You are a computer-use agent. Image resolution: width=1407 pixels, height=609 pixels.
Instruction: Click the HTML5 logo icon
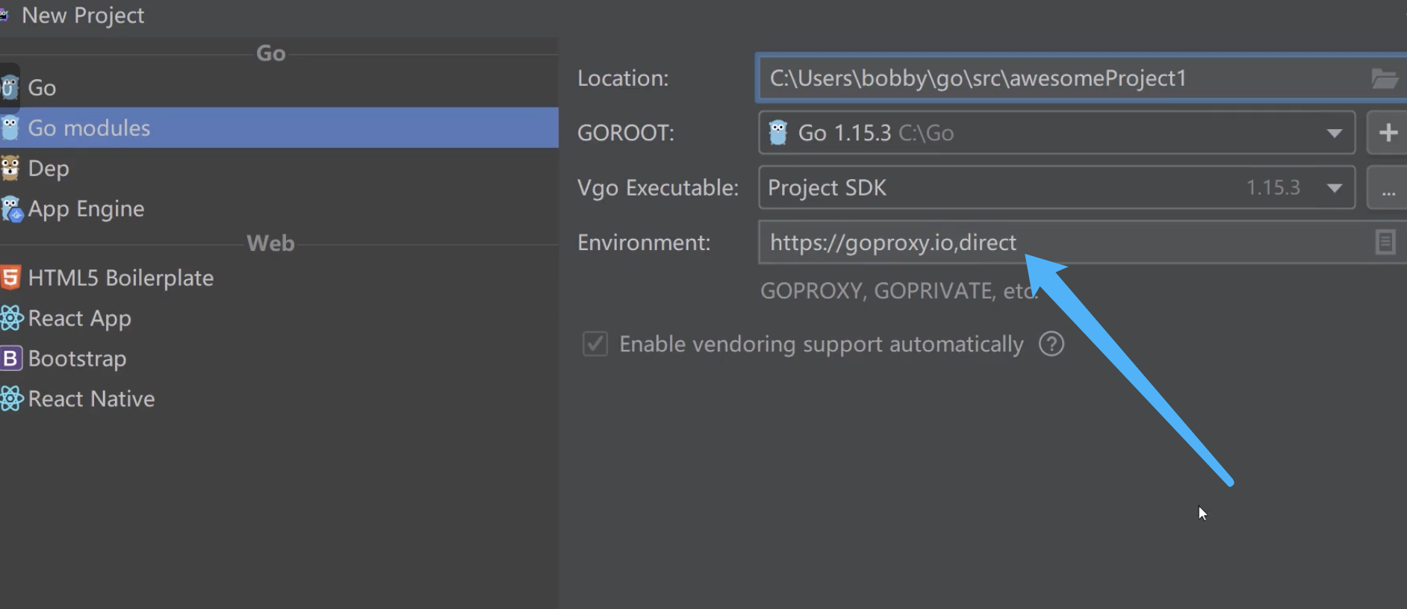click(x=10, y=278)
